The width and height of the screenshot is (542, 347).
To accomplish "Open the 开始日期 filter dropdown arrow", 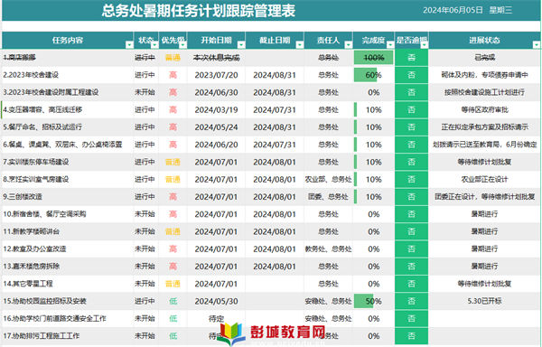I will [241, 44].
